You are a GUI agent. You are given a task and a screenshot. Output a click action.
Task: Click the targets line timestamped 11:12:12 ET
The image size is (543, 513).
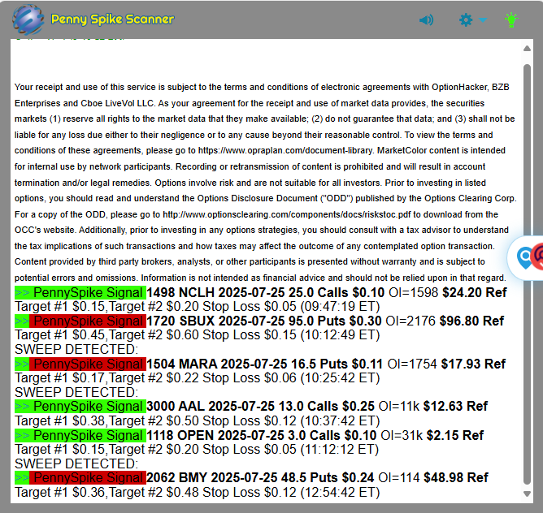point(197,450)
